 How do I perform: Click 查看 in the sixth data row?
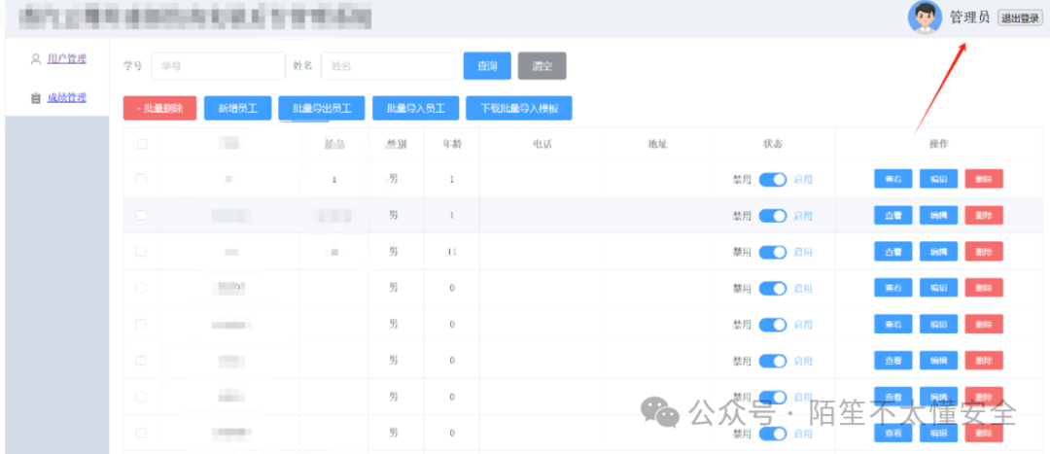tap(893, 361)
